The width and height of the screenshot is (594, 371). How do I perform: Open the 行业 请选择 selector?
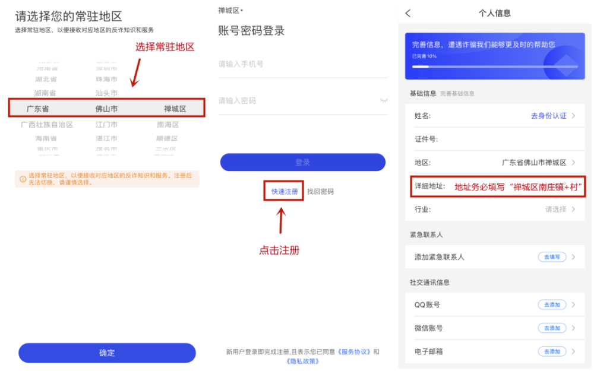click(x=556, y=210)
